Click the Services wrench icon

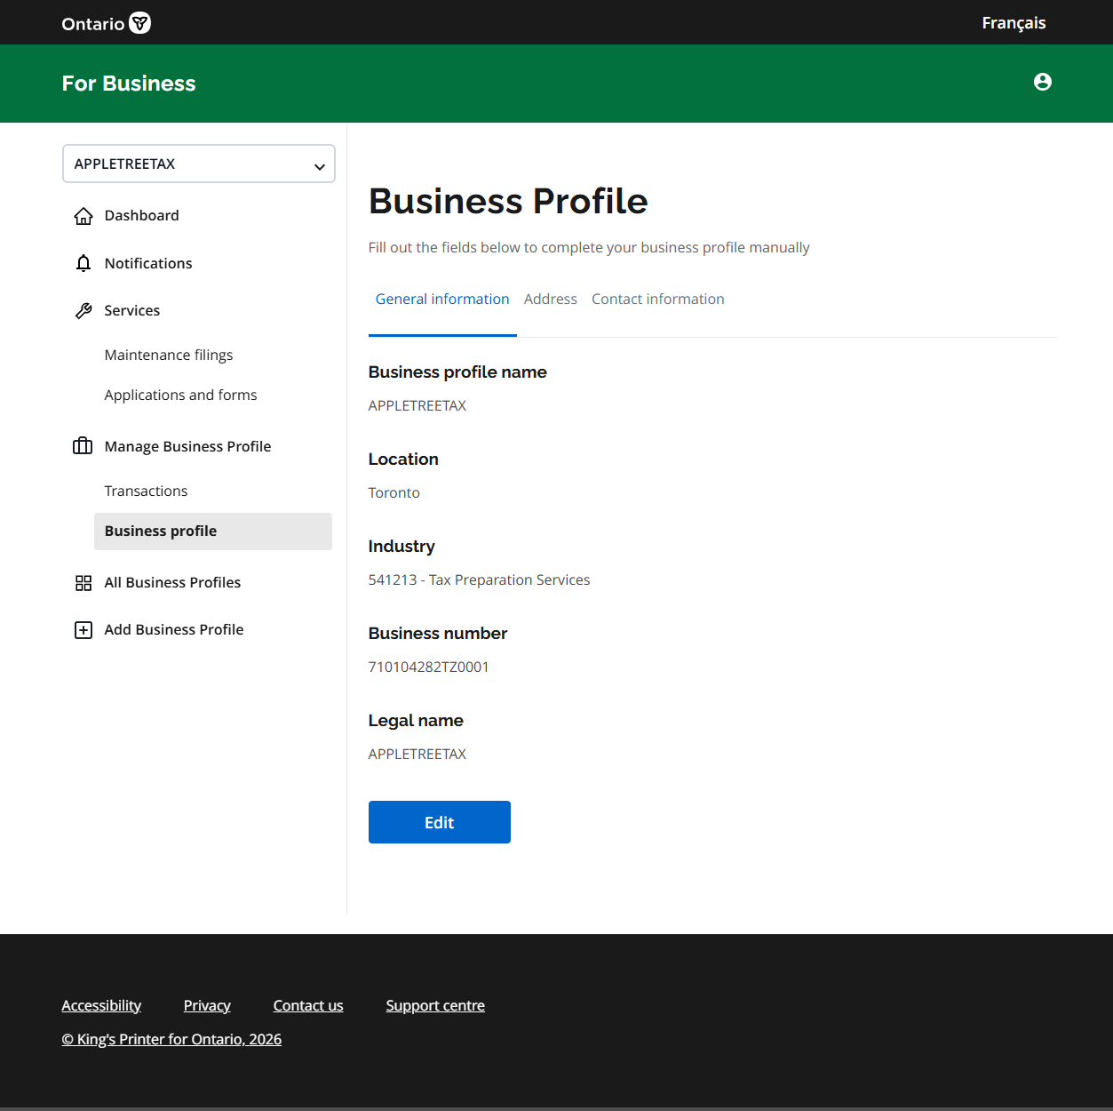[x=83, y=311]
